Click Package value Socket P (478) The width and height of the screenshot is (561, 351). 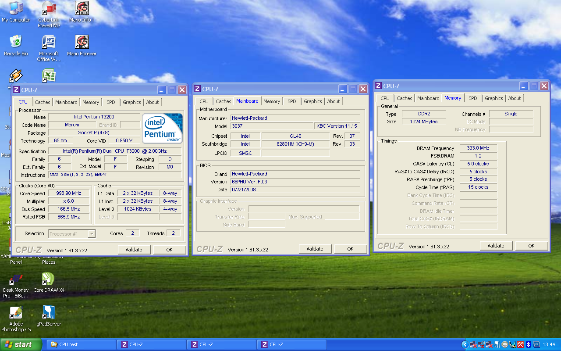[94, 133]
